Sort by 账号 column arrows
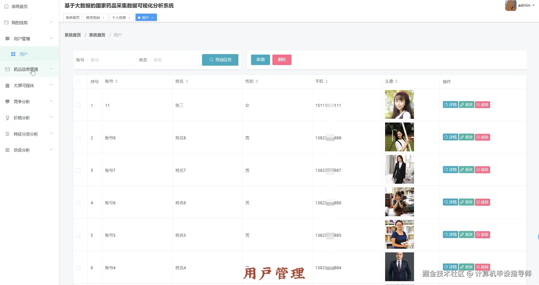The height and width of the screenshot is (285, 539). pos(116,82)
